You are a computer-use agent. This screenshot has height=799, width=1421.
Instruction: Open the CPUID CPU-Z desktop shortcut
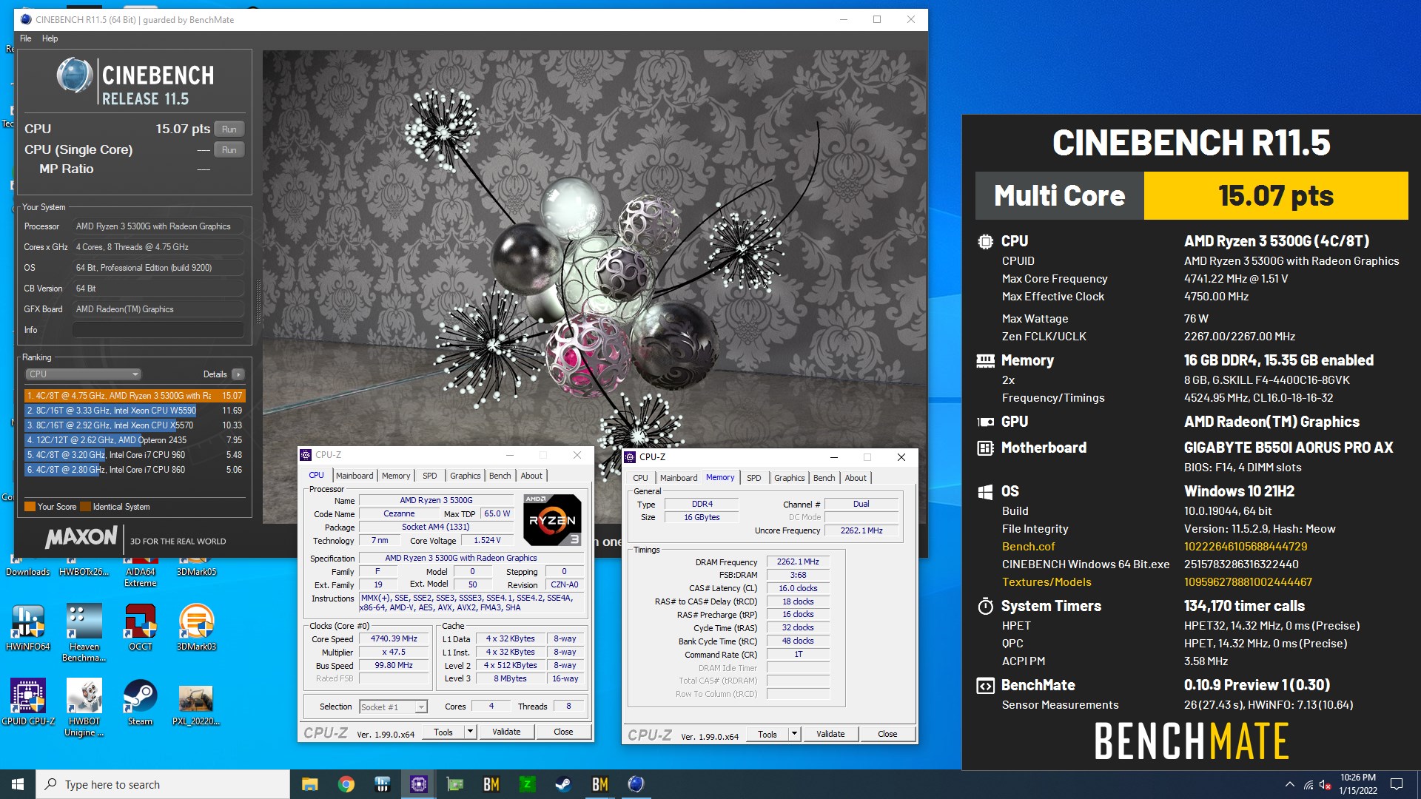coord(27,701)
